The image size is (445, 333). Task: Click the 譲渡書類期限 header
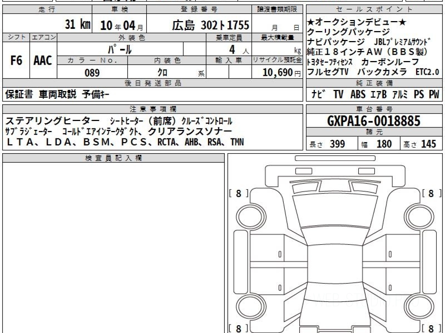pos(278,10)
